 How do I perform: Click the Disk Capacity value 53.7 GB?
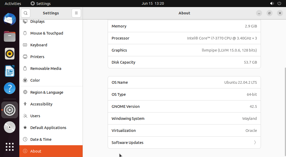[250, 62]
